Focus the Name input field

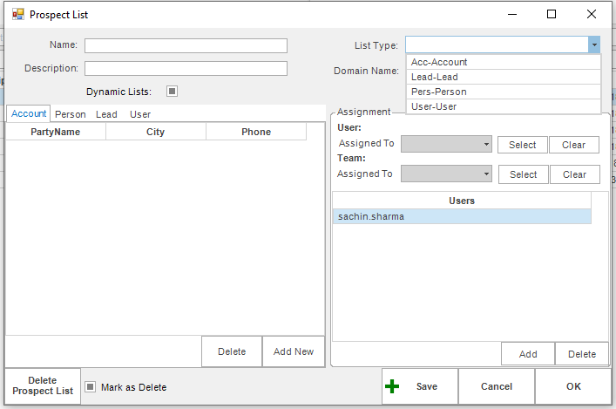click(x=186, y=45)
